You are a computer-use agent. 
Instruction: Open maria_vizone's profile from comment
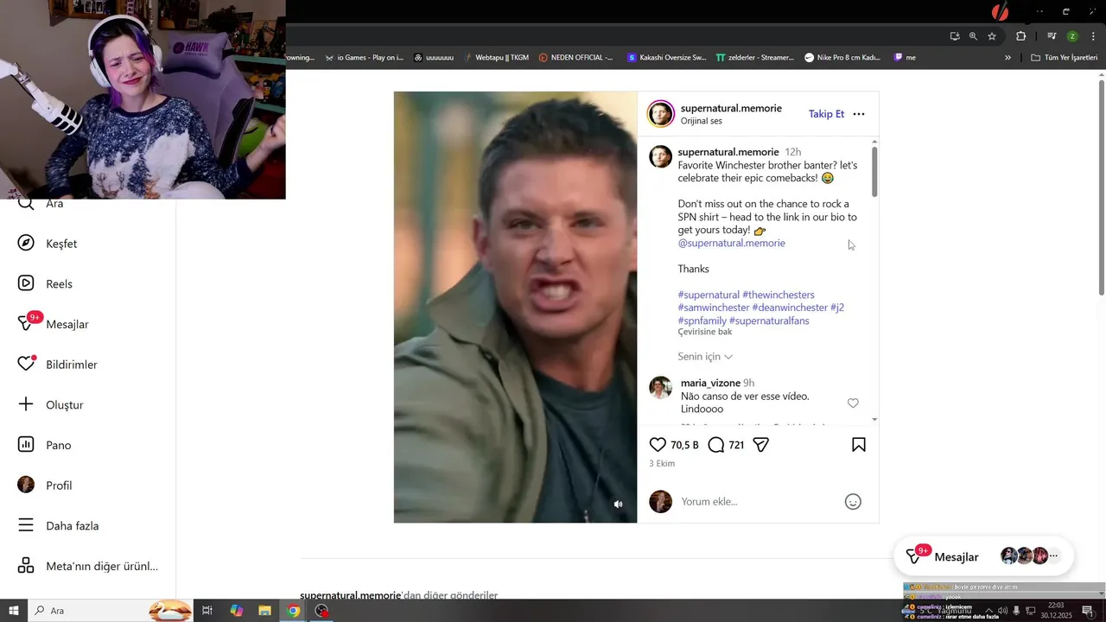(x=710, y=383)
